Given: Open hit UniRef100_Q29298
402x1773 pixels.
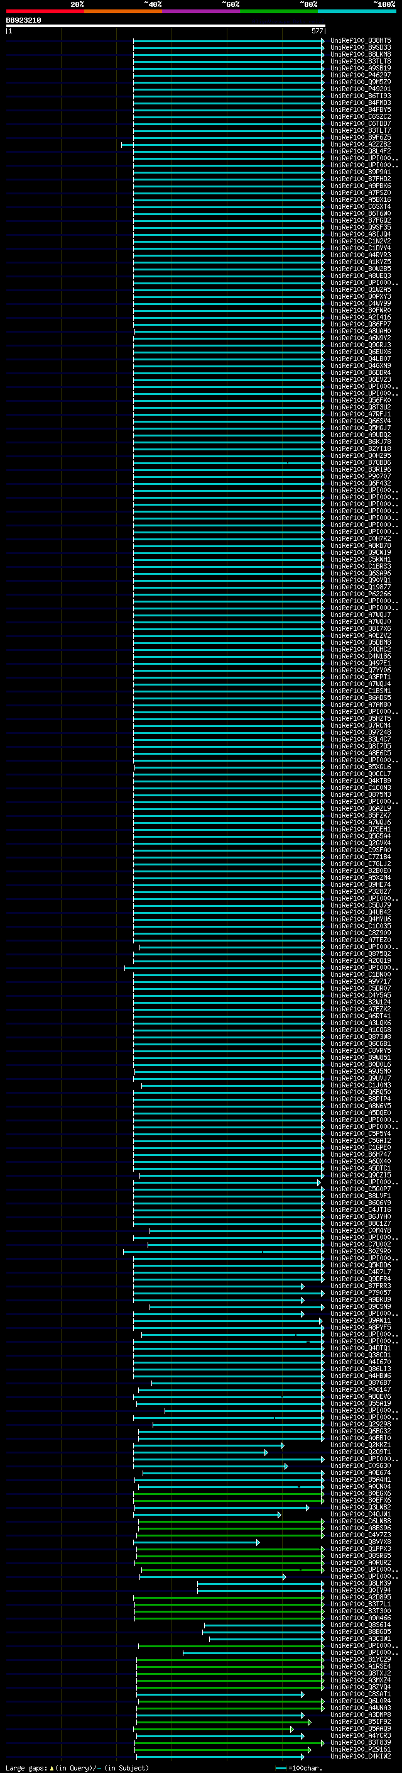Looking at the screenshot, I should click(361, 1425).
